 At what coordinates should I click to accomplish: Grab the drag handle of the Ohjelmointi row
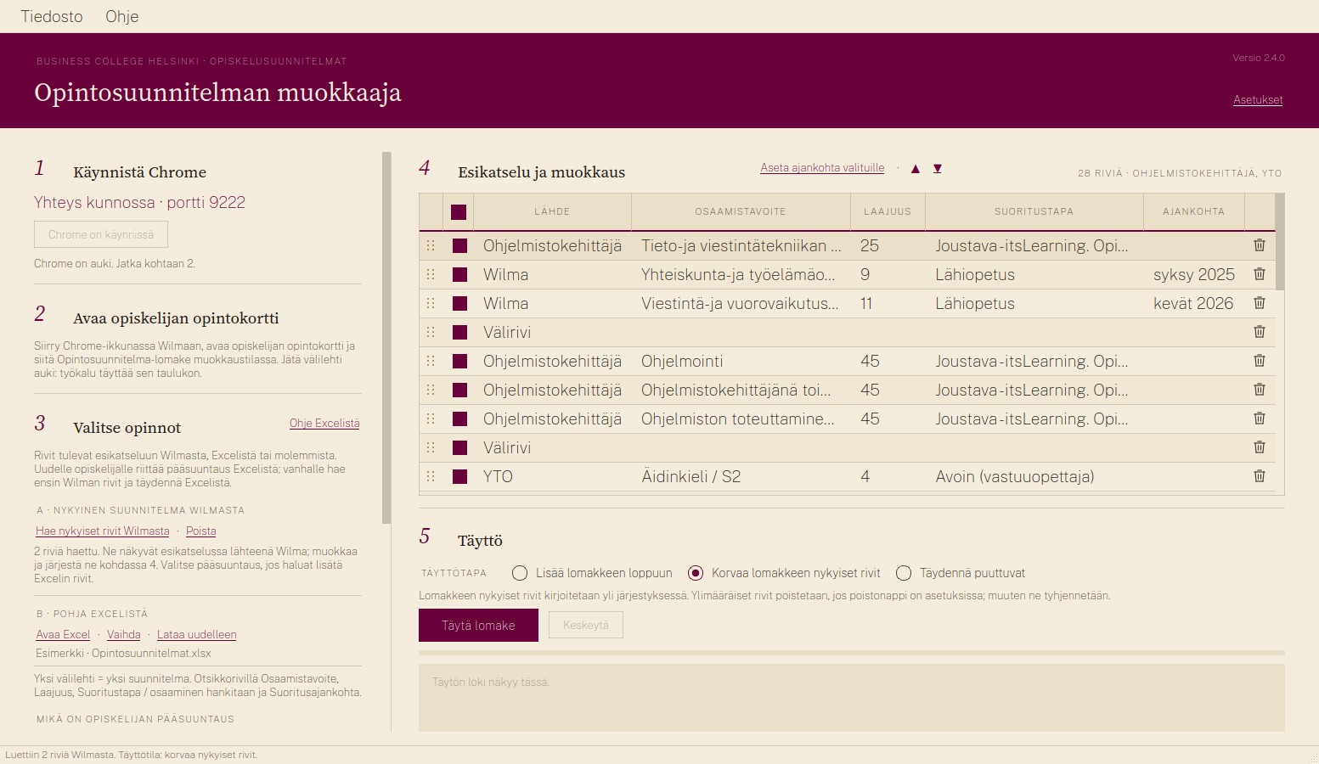coord(431,361)
